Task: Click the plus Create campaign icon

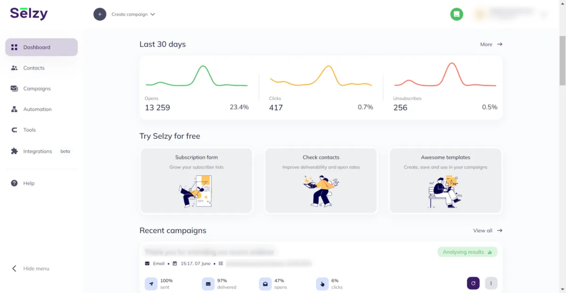Action: 100,14
